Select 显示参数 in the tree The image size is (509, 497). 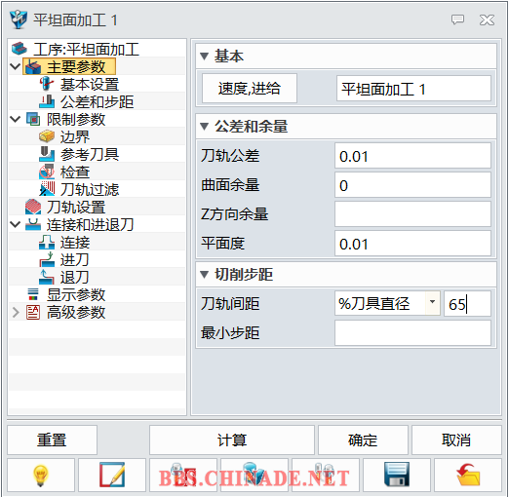click(76, 295)
